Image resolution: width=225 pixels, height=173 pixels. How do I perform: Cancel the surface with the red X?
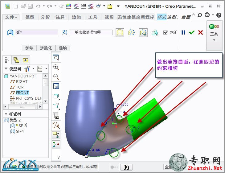pos(200,32)
